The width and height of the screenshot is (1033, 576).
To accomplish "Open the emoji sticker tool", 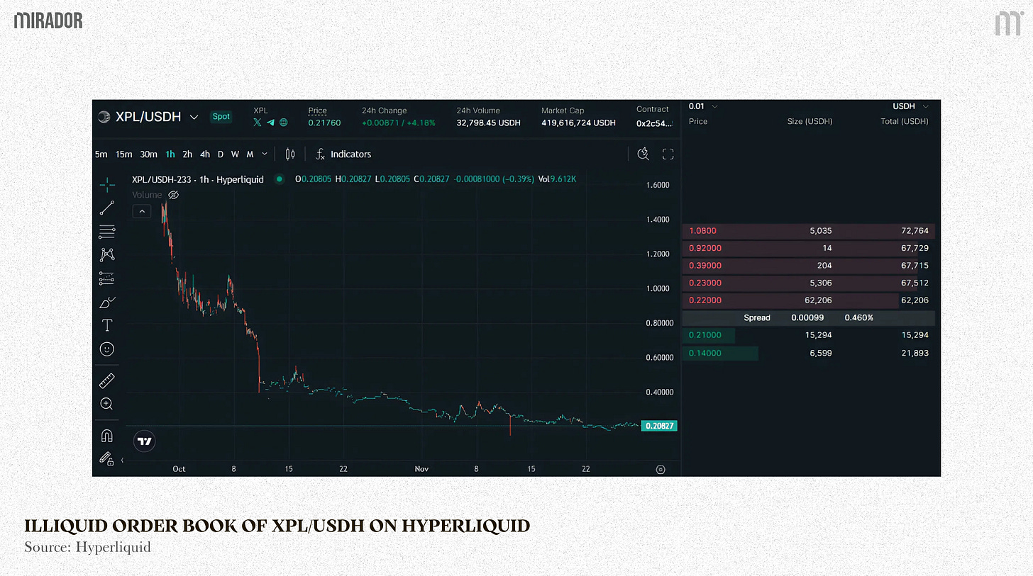I will pos(107,349).
